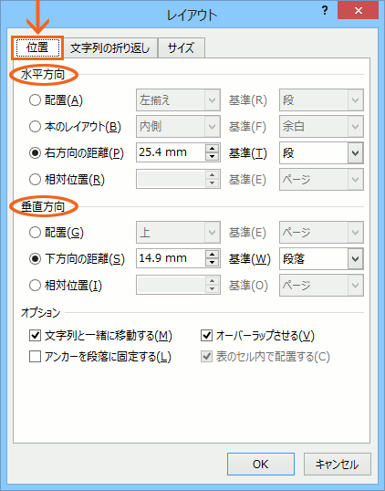Screen dimensions: 385x491
Task: Enable アンカーを段落に固定する(L) checkbox
Action: pyautogui.click(x=35, y=356)
